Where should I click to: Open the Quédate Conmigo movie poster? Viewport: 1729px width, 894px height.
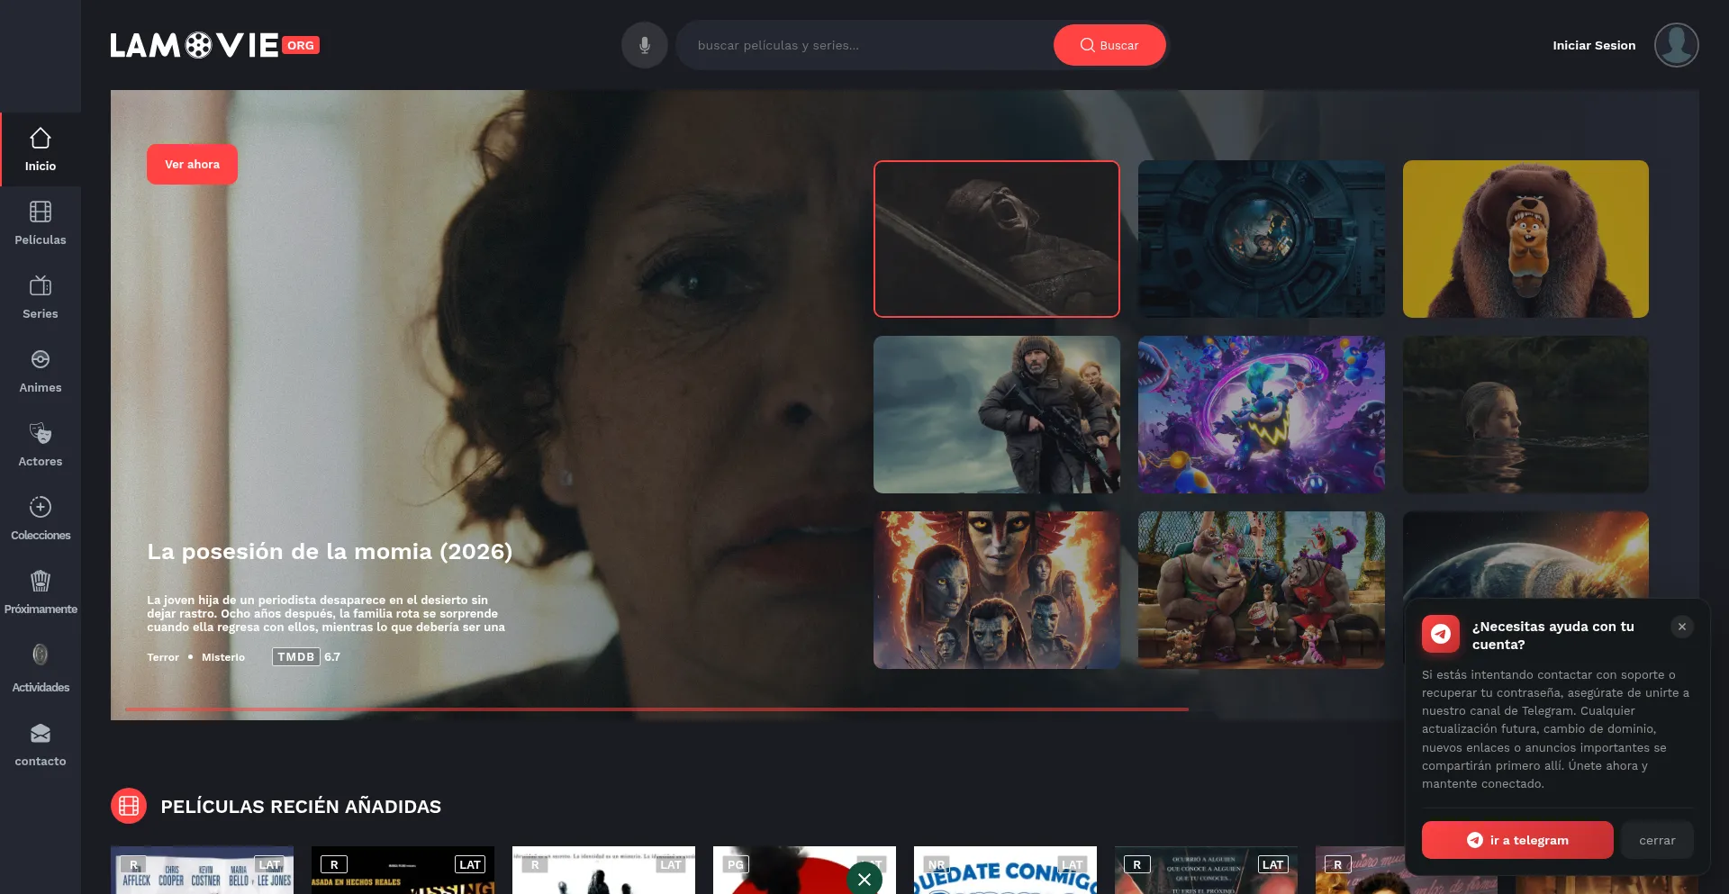(1005, 870)
